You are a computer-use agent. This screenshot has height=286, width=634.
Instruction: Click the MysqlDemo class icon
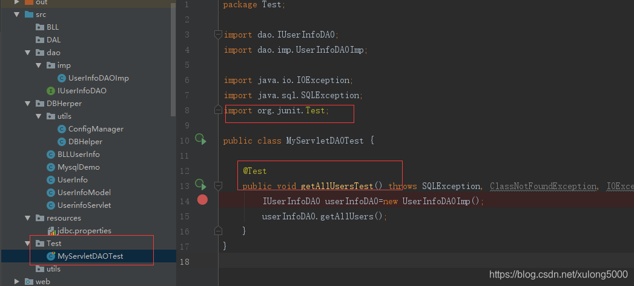click(x=51, y=167)
